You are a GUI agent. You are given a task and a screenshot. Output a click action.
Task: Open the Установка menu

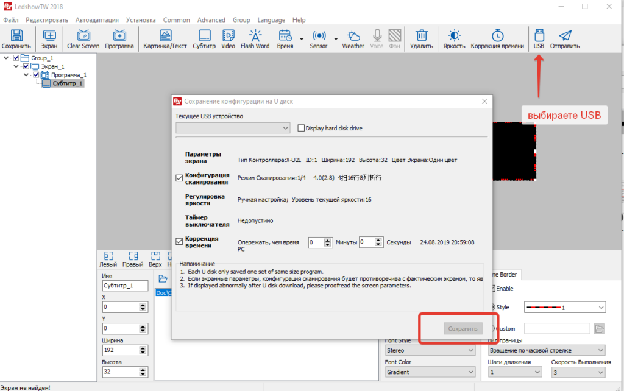tap(141, 20)
